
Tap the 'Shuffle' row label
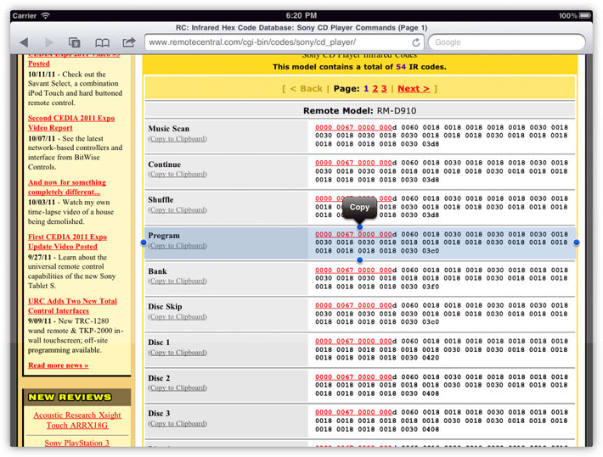click(x=161, y=200)
